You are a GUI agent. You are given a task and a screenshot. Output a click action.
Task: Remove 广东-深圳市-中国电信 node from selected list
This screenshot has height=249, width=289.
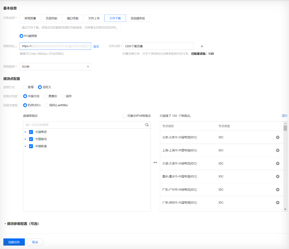[x=277, y=203]
